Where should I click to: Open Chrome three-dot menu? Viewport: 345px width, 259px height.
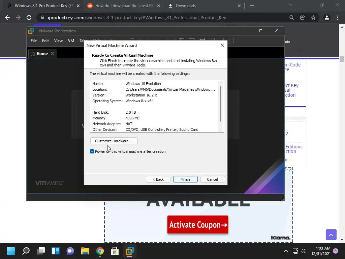(338, 18)
